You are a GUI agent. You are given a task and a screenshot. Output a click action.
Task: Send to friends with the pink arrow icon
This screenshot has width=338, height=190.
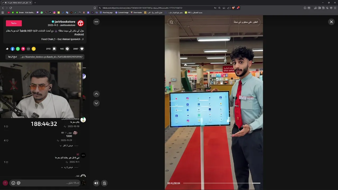pyautogui.click(x=23, y=49)
